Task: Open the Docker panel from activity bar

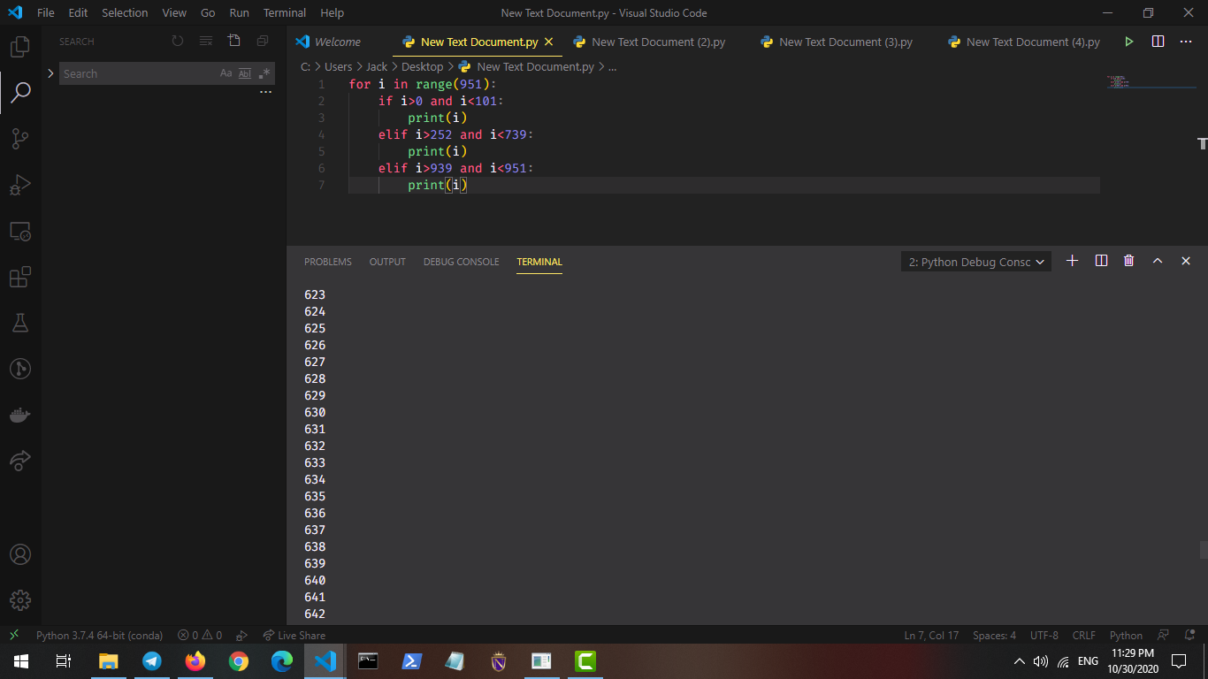Action: point(20,415)
